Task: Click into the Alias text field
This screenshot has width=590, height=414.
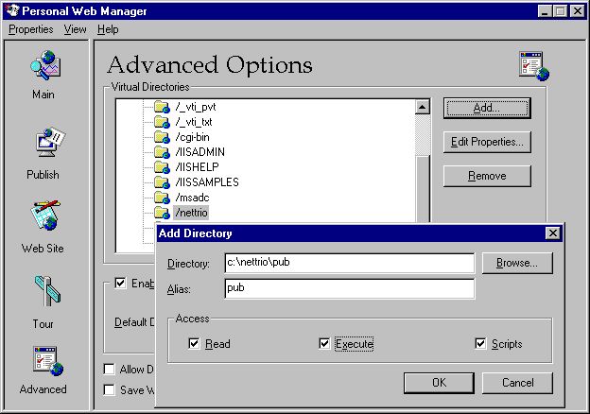Action: [349, 288]
